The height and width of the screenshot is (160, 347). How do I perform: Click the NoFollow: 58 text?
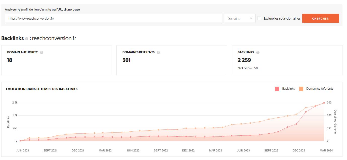click(x=248, y=68)
